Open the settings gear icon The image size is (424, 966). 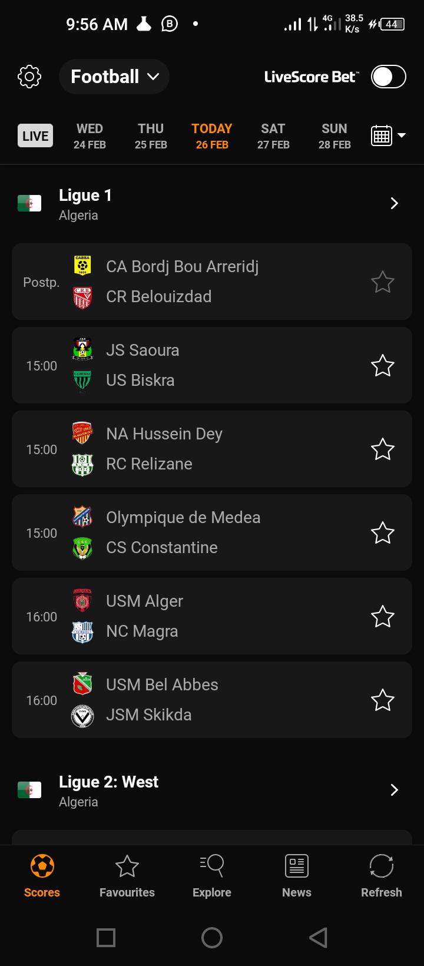pyautogui.click(x=29, y=77)
